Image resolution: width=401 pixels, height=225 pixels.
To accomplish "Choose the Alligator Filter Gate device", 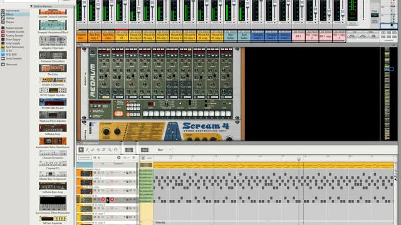I will [53, 41].
